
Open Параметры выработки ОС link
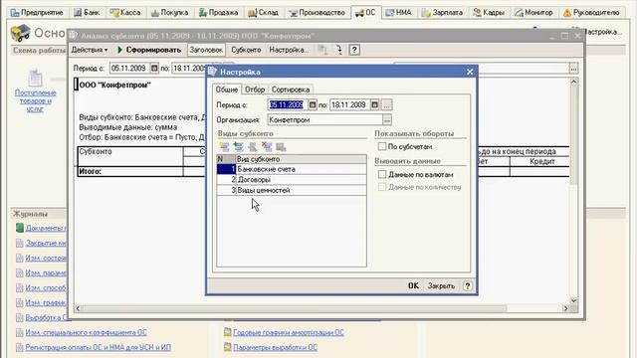click(x=275, y=347)
